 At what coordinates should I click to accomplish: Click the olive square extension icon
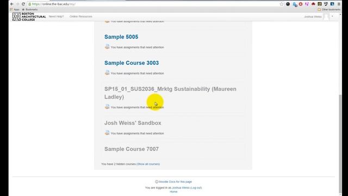pos(320,4)
